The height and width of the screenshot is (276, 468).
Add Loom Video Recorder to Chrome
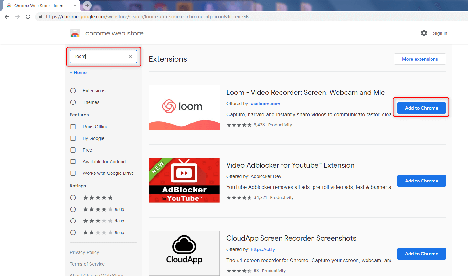[421, 108]
